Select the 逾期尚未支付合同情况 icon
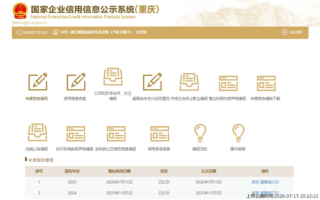This screenshot has width=320, height=200. point(152,82)
